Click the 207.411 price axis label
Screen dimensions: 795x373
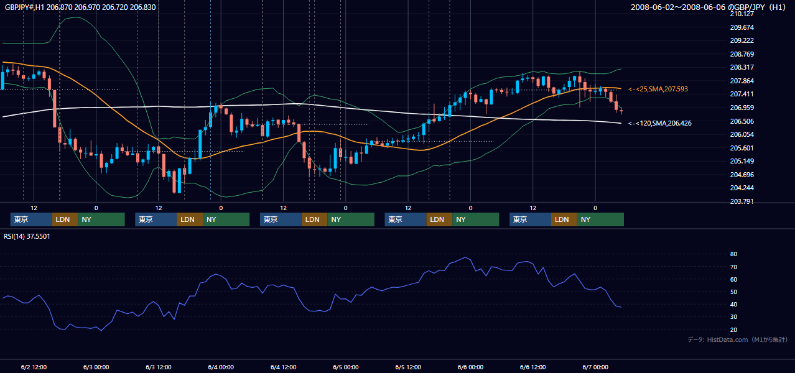click(742, 94)
